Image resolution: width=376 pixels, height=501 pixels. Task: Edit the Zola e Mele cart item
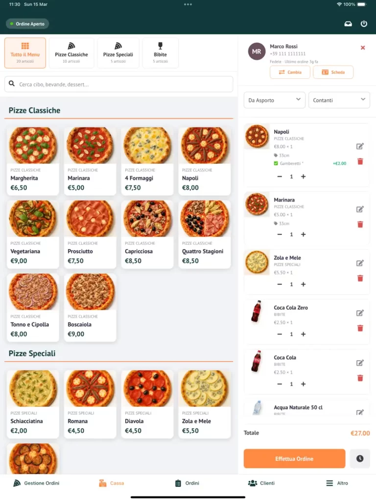click(360, 263)
